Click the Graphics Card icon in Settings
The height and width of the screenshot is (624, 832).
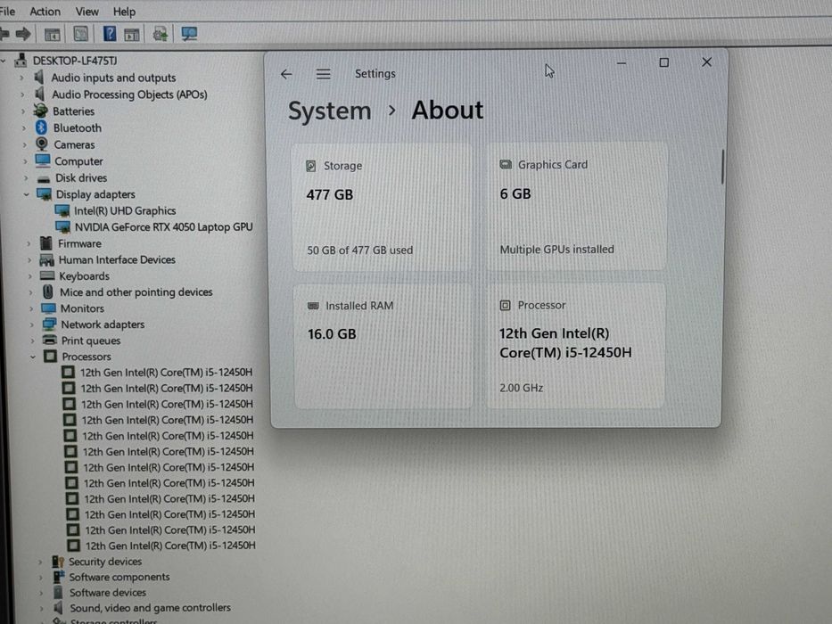click(x=506, y=165)
